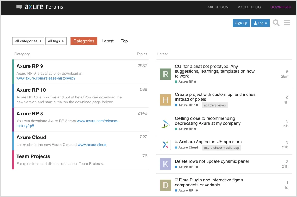Click the Log In button
This screenshot has height=197, width=297.
click(260, 23)
